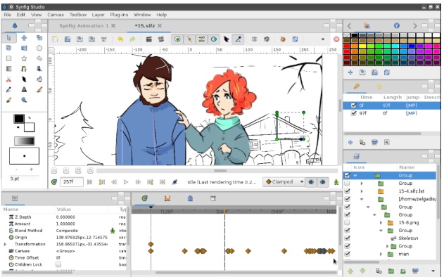Screen dimensions: 444x277
Task: Toggle checkbox for keyframe at 97f
Action: (353, 113)
